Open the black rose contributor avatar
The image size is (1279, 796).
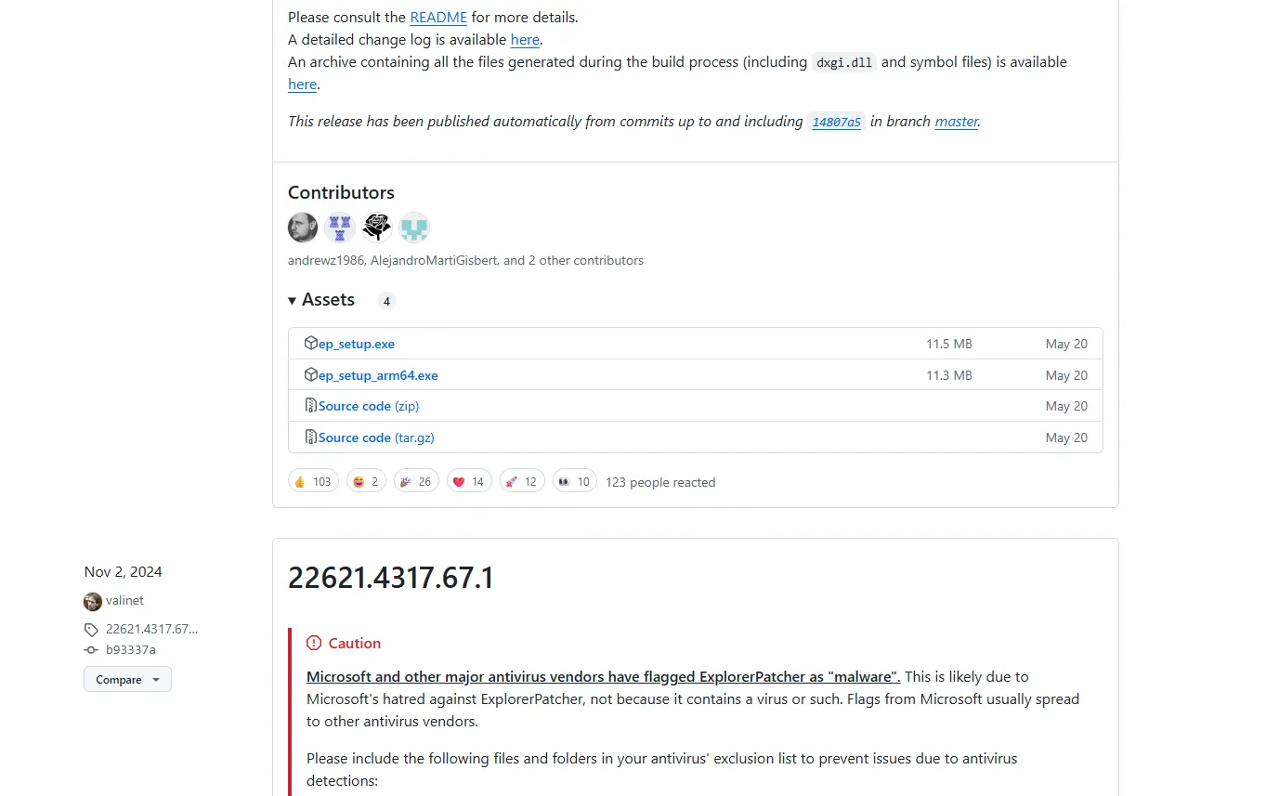tap(377, 228)
